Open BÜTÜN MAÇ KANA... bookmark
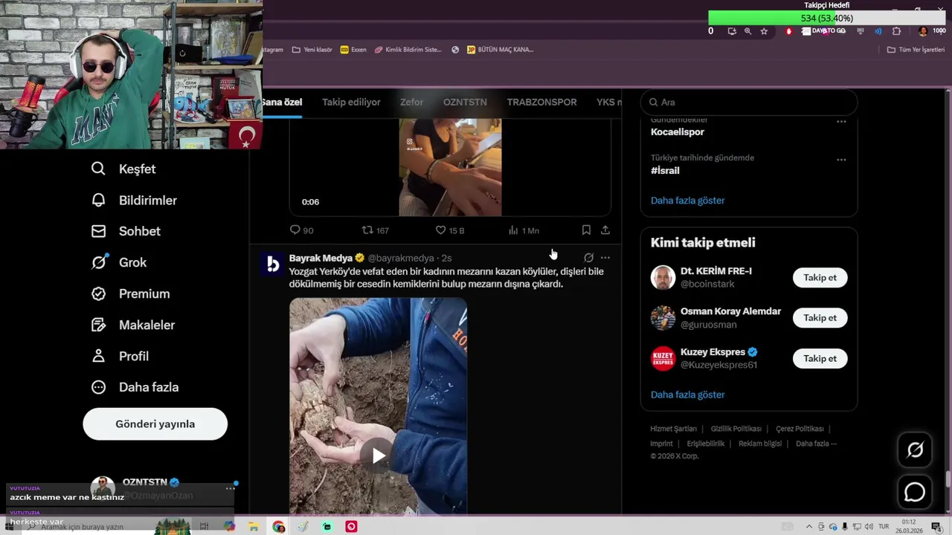 (x=500, y=50)
